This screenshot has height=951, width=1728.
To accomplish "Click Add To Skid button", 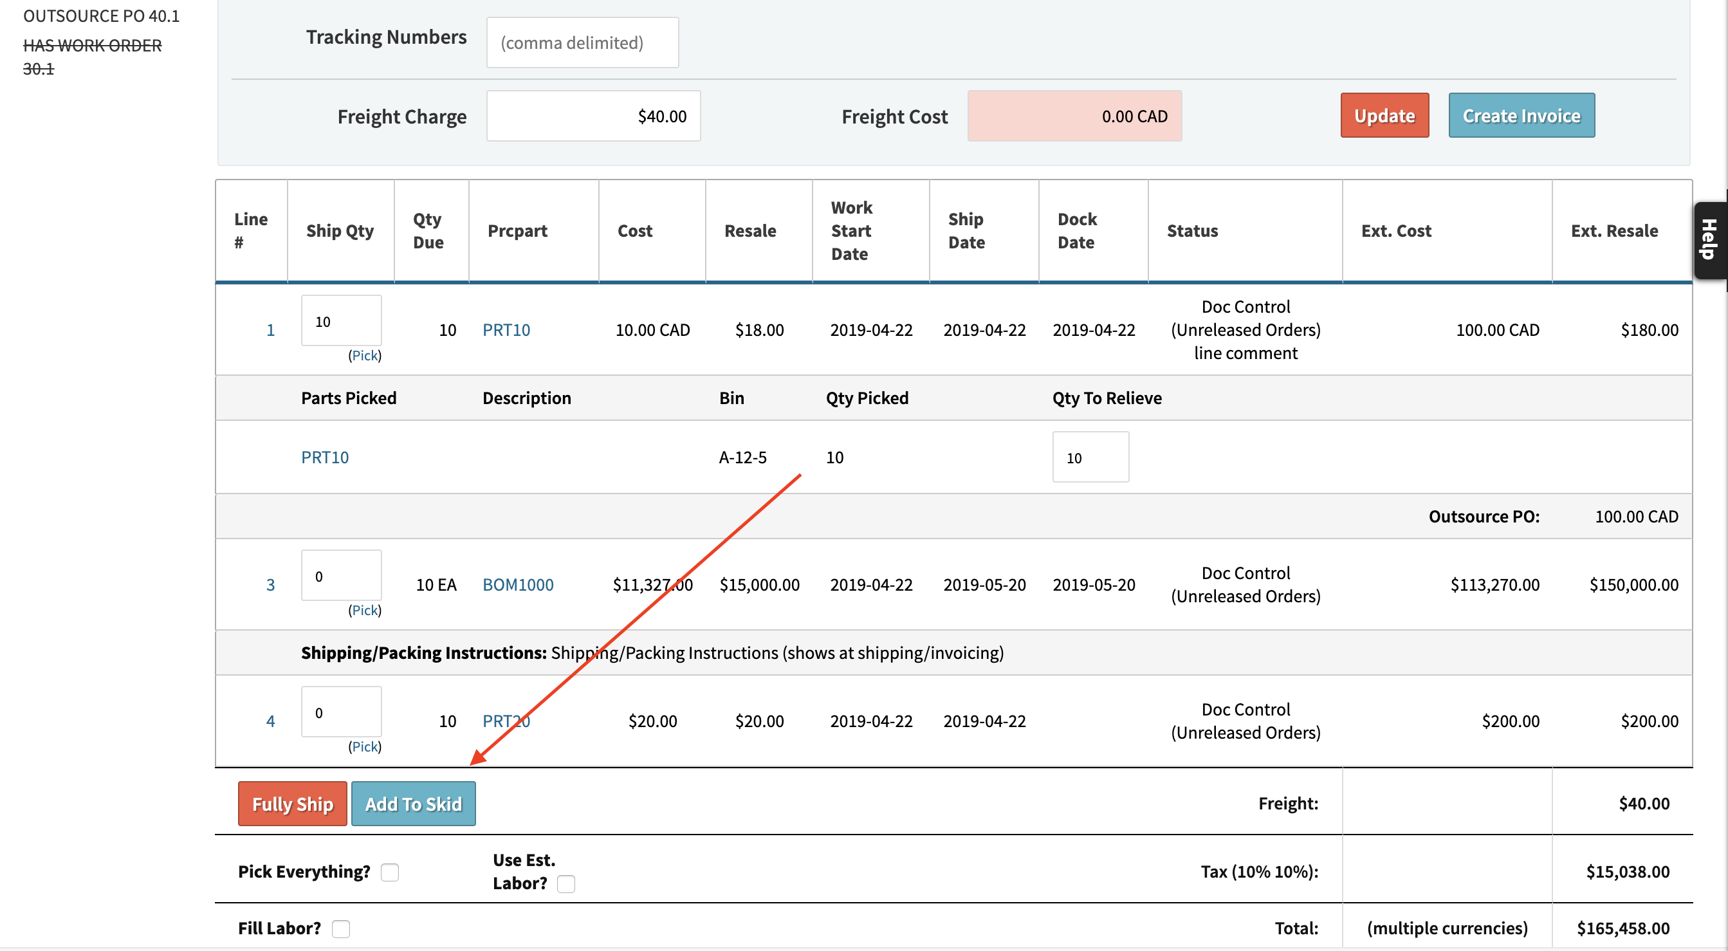I will (413, 804).
